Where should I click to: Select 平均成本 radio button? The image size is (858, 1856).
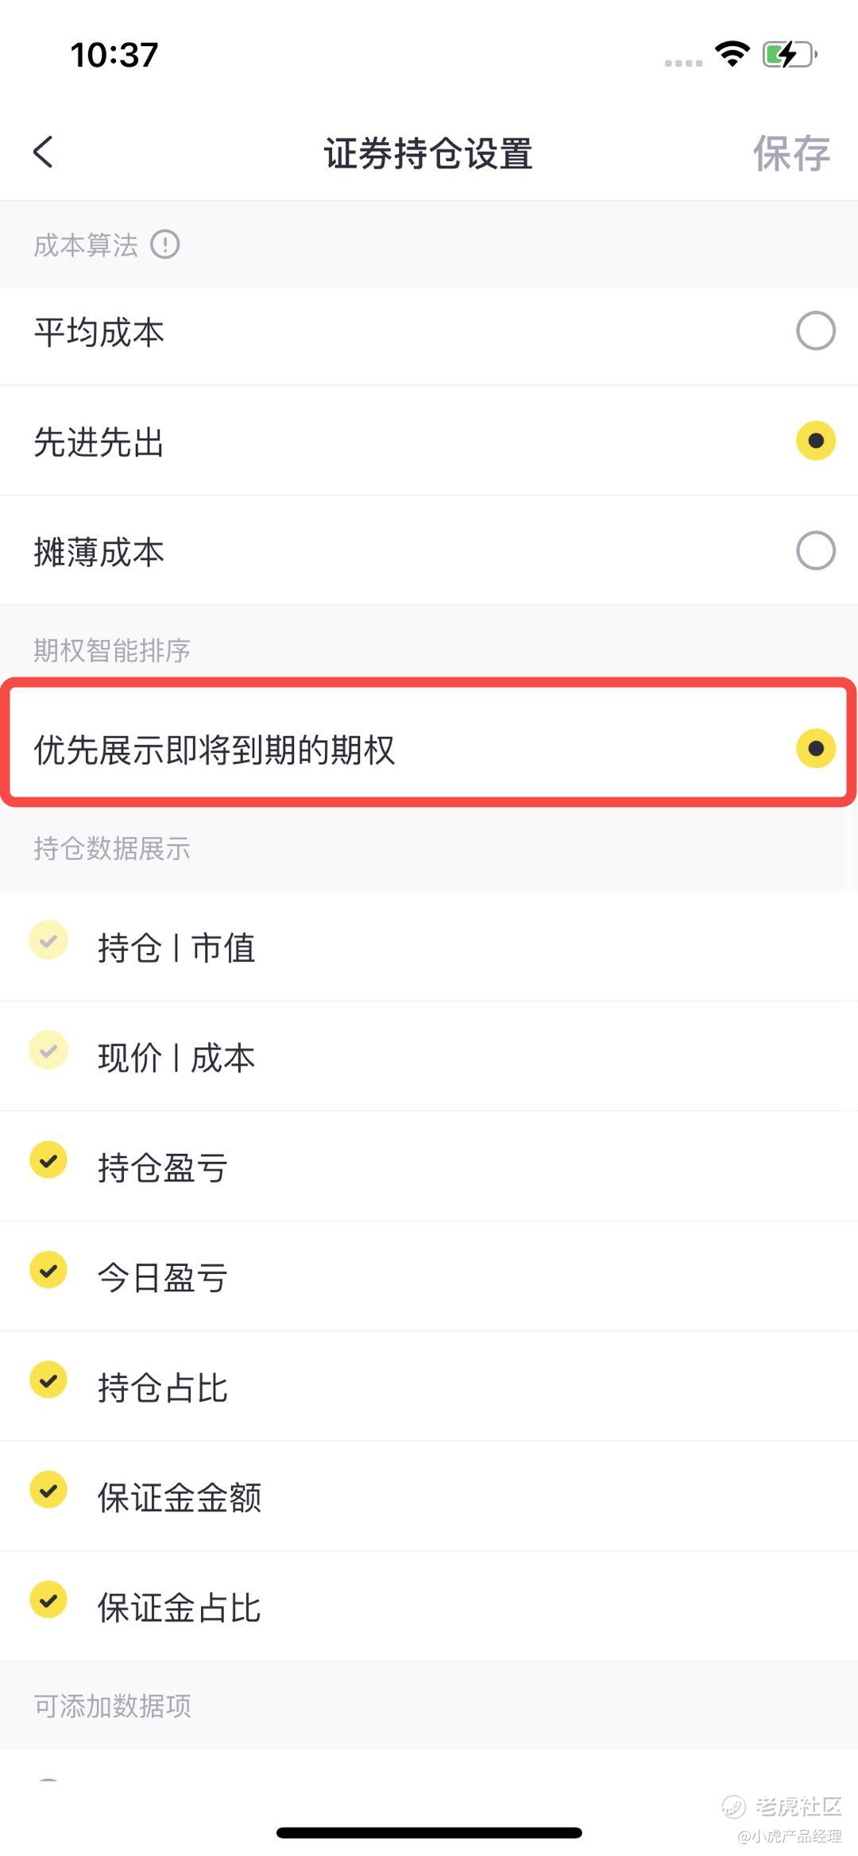point(815,331)
